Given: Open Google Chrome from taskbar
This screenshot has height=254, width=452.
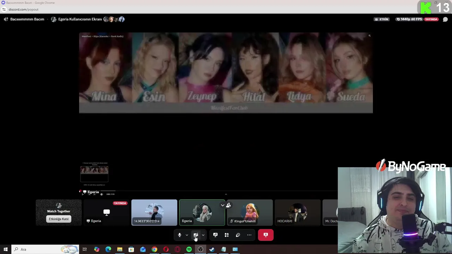Looking at the screenshot, I should (154, 249).
